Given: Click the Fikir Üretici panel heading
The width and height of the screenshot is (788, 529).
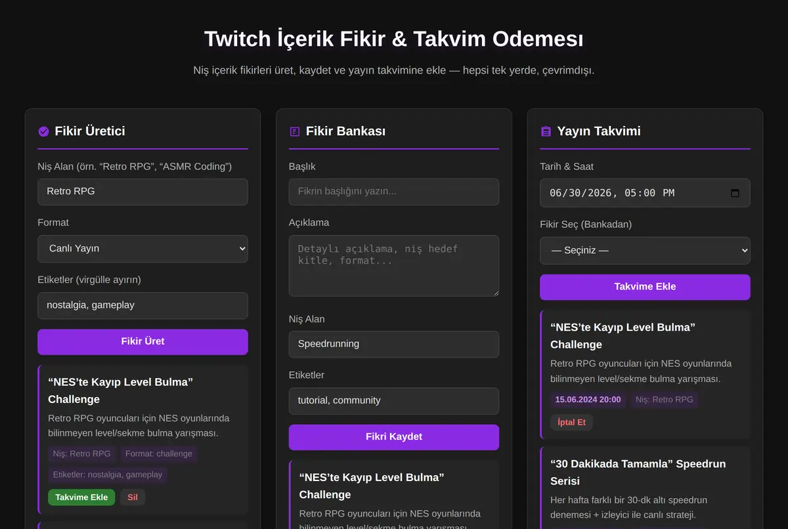Looking at the screenshot, I should coord(90,131).
